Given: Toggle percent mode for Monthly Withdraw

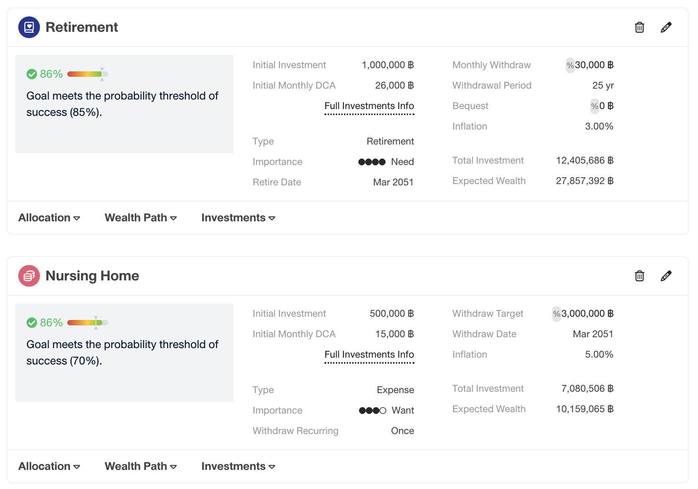Looking at the screenshot, I should pos(570,65).
